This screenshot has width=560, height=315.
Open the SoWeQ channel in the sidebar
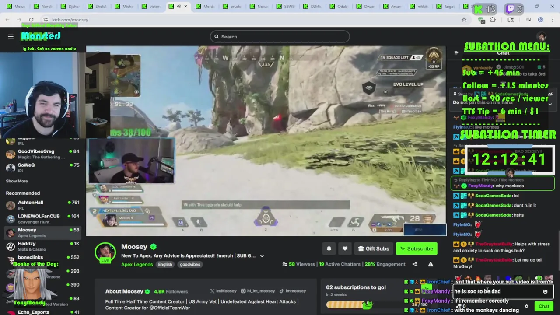click(42, 168)
